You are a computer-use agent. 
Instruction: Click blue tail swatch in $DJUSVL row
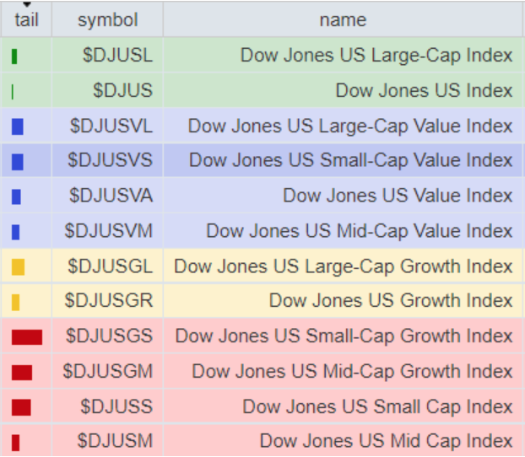click(x=18, y=126)
